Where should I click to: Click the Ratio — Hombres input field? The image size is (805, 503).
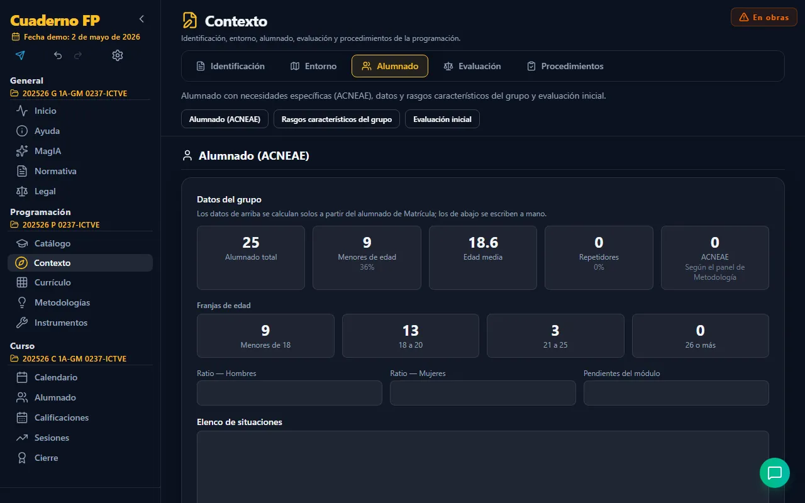289,393
